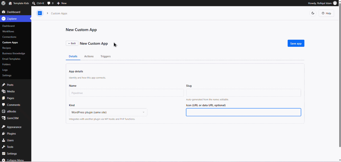Switch to the Actions tab
The image size is (341, 162).
pos(89,56)
